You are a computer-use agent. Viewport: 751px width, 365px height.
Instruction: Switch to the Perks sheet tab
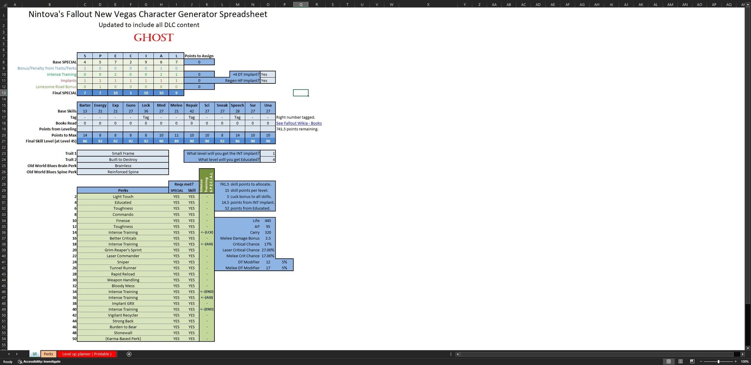click(x=48, y=354)
